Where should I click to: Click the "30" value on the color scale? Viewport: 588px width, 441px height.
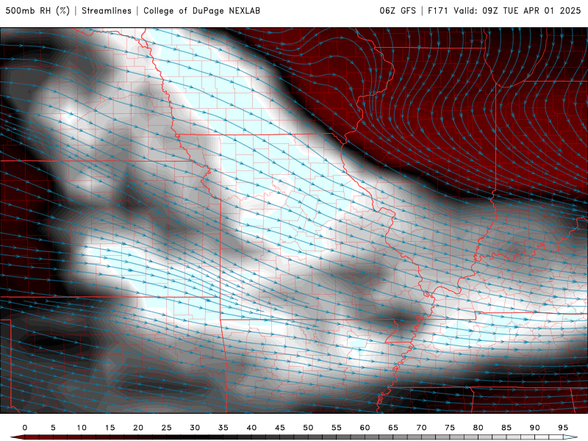click(195, 428)
